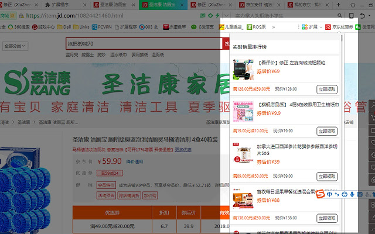Click the 降价通知 link
This screenshot has height=234, width=375.
[135, 161]
